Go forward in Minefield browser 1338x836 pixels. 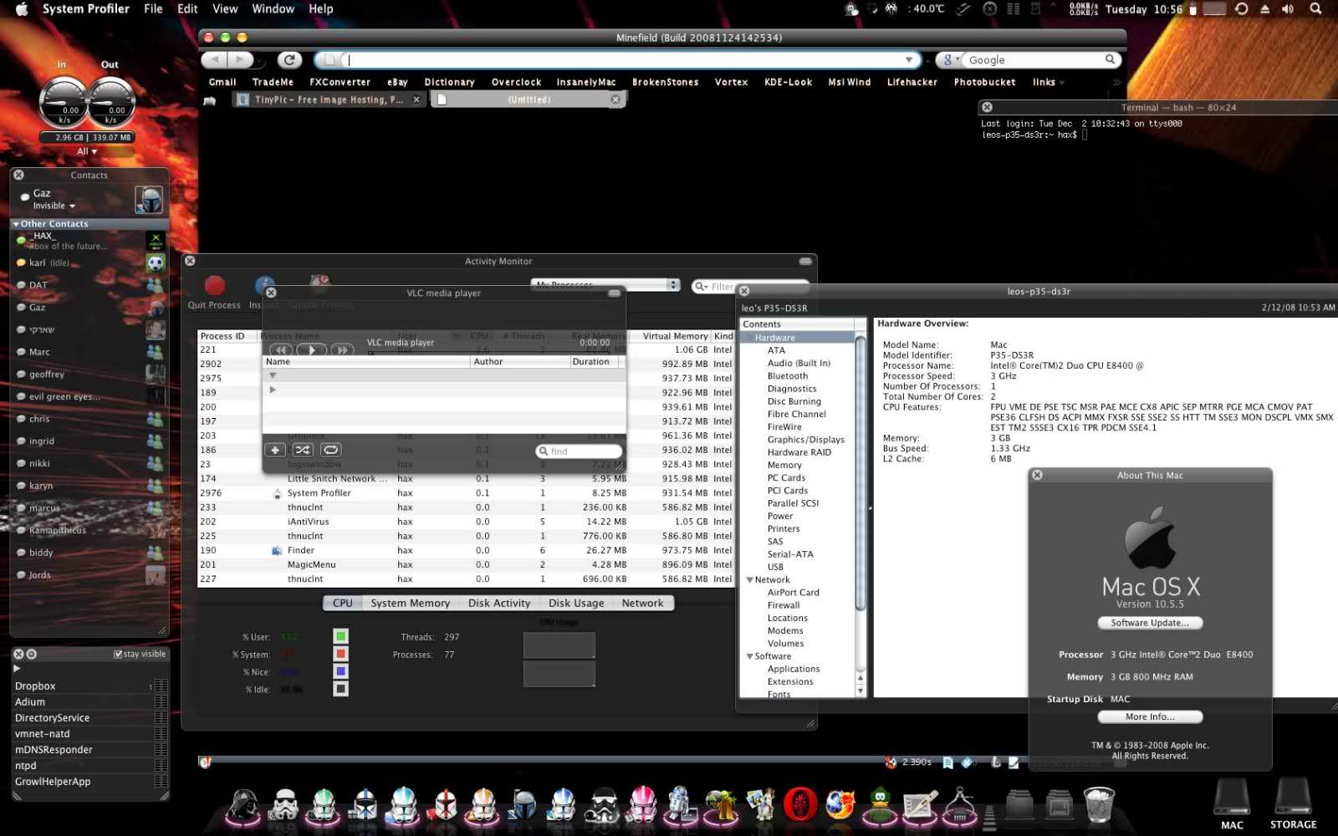point(240,59)
